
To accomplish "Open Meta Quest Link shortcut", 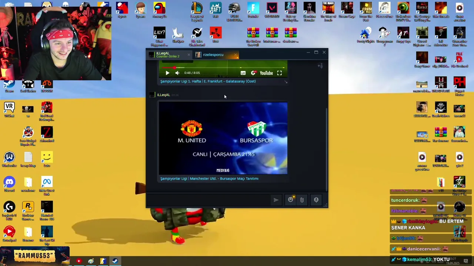I will pyautogui.click(x=47, y=186).
